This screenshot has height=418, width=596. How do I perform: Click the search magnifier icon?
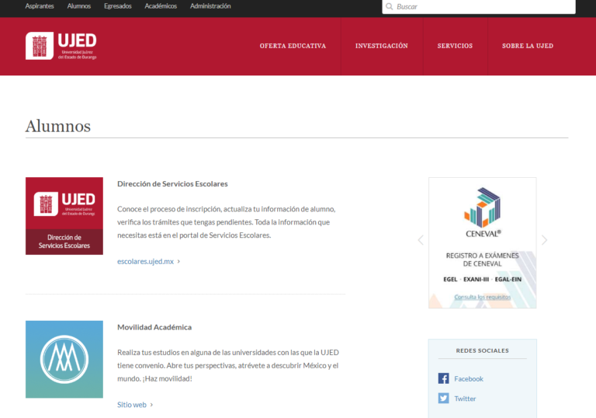pos(389,6)
